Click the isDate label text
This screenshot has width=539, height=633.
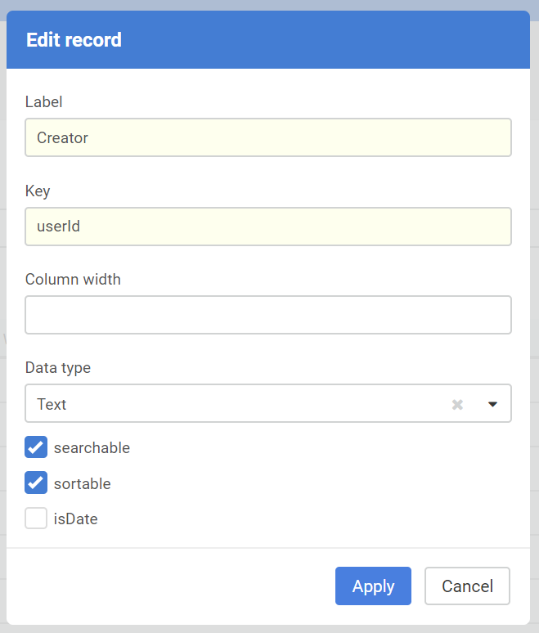(75, 519)
